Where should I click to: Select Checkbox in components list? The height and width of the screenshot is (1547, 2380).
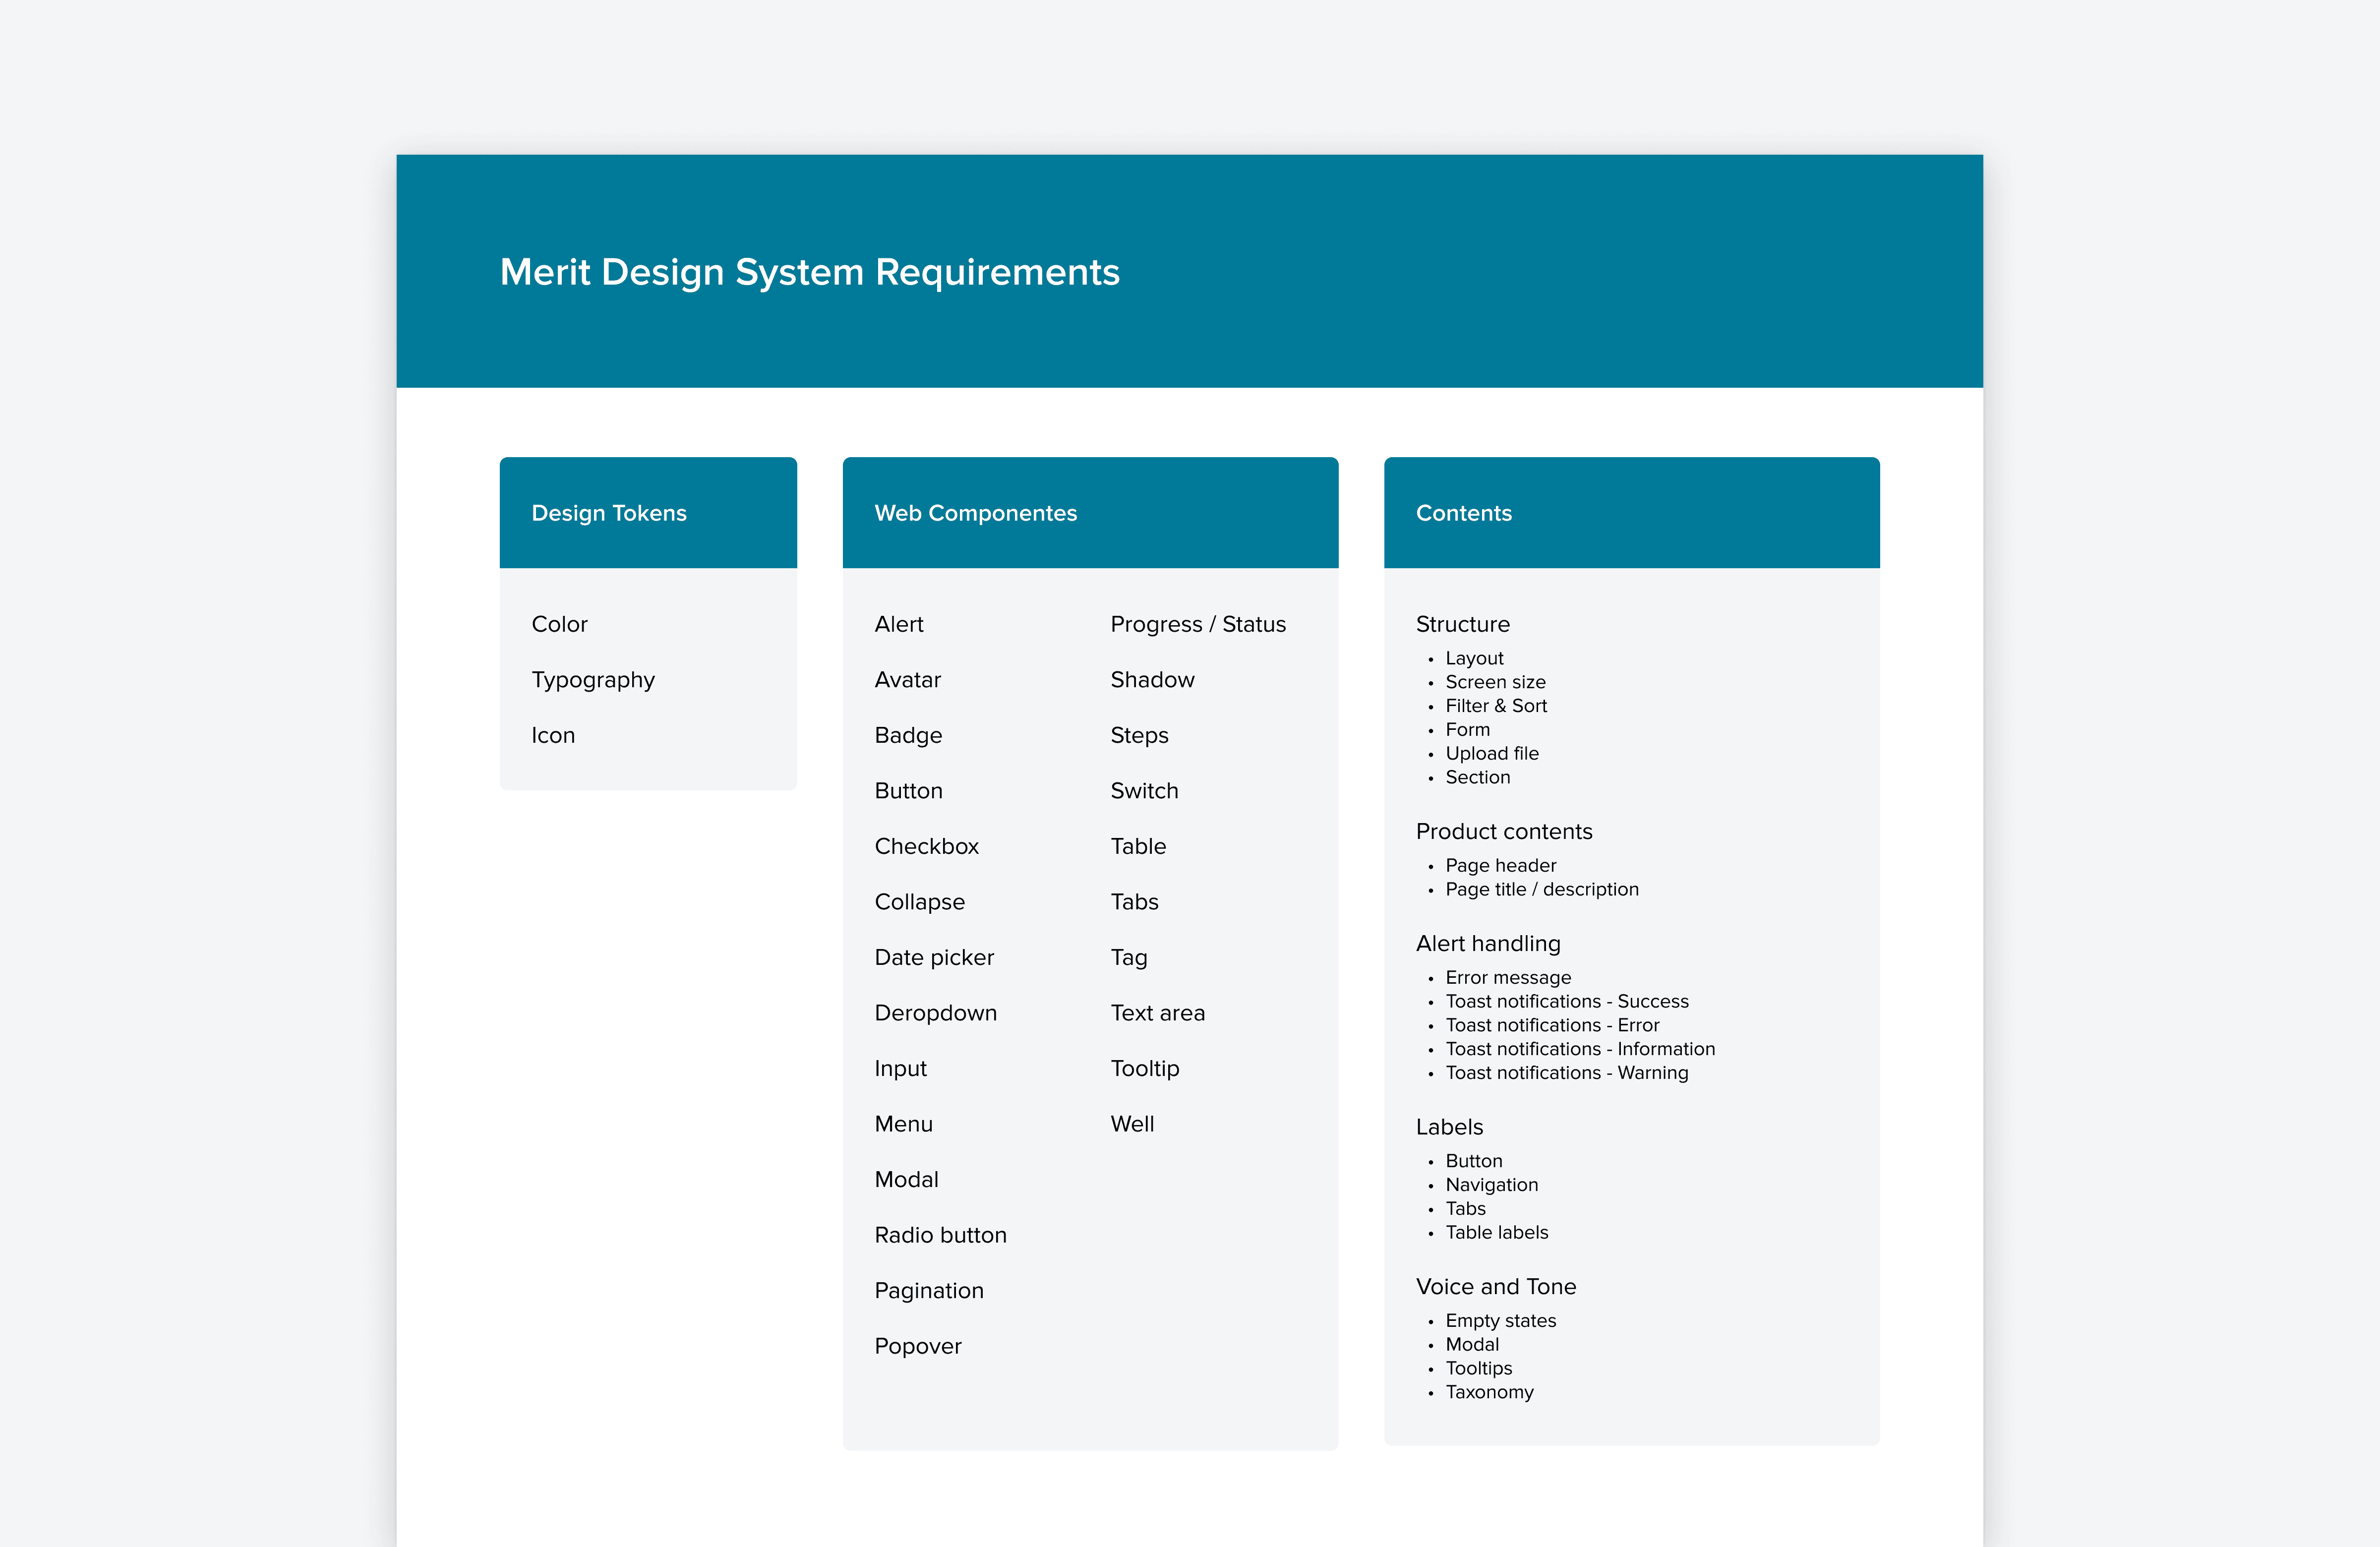[x=926, y=846]
